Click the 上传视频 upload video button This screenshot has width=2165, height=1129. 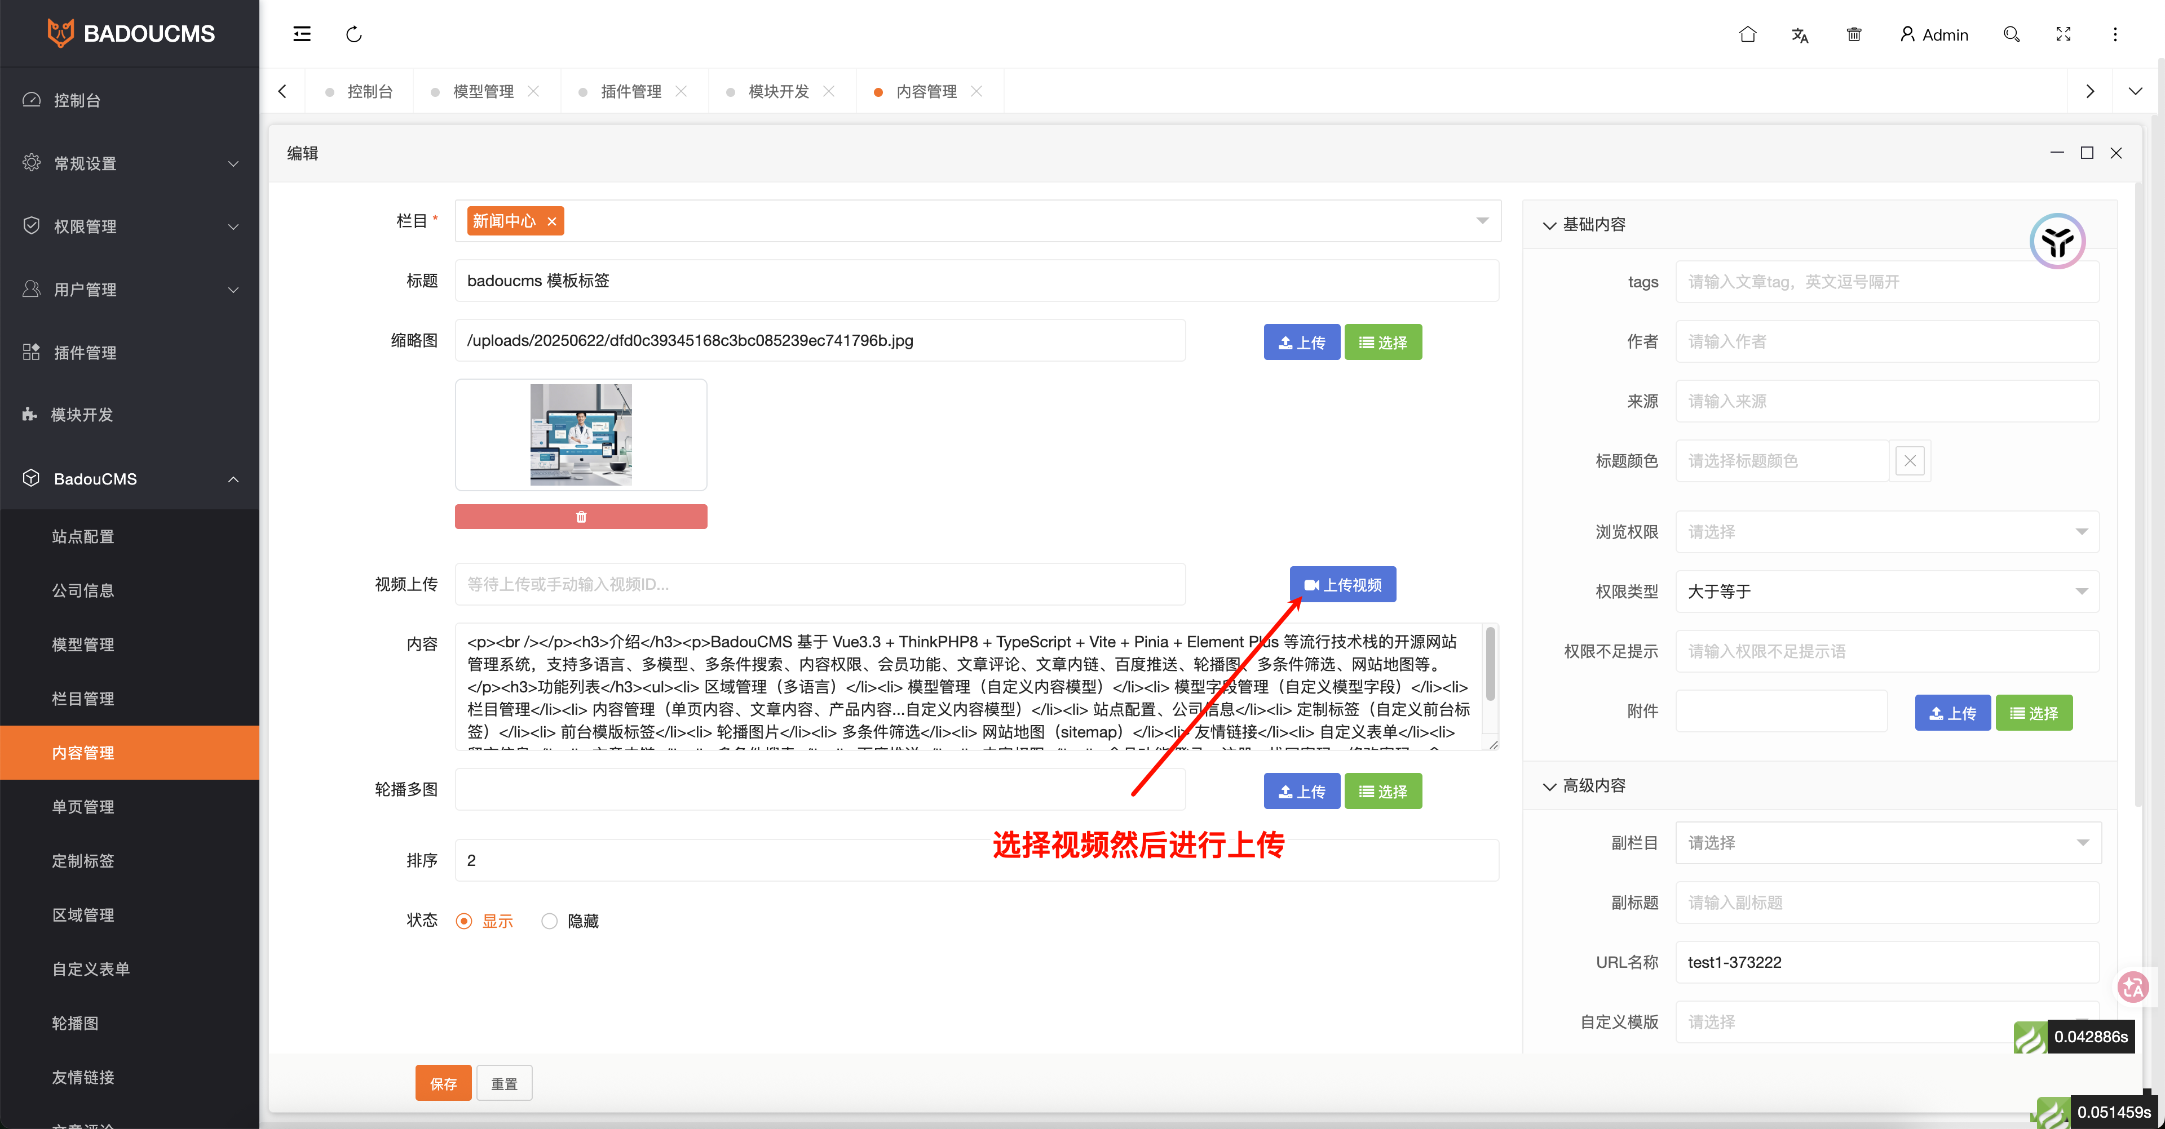(x=1341, y=584)
